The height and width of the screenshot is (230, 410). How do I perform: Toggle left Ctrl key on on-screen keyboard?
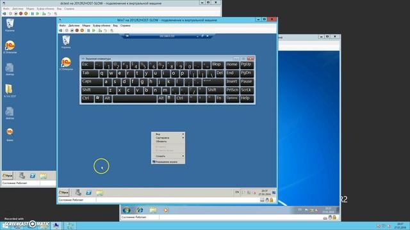[x=87, y=99]
